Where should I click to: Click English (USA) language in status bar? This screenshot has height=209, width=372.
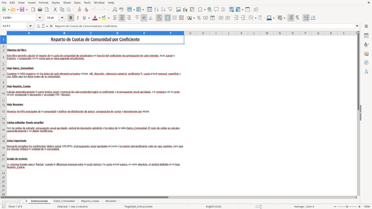(x=214, y=207)
